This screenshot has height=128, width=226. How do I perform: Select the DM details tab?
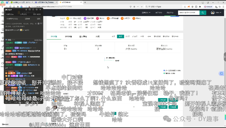[x=69, y=37]
